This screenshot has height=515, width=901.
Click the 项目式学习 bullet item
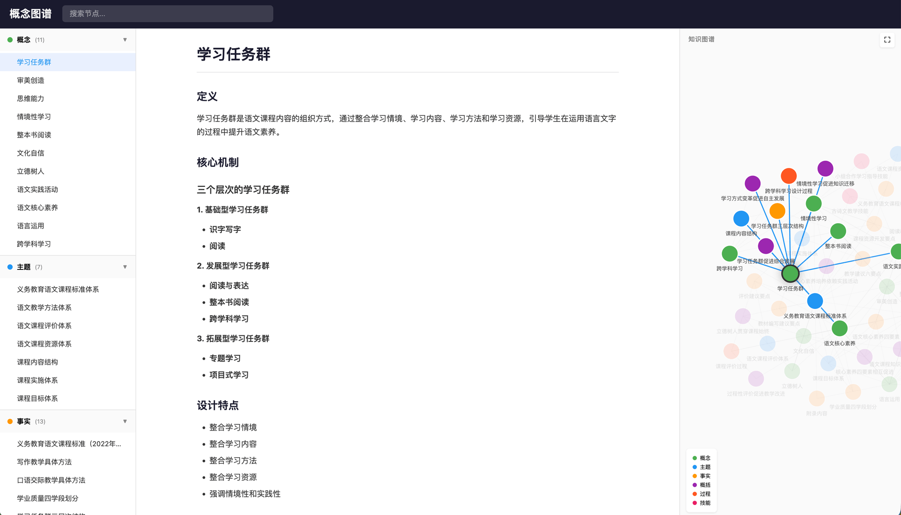click(x=229, y=375)
